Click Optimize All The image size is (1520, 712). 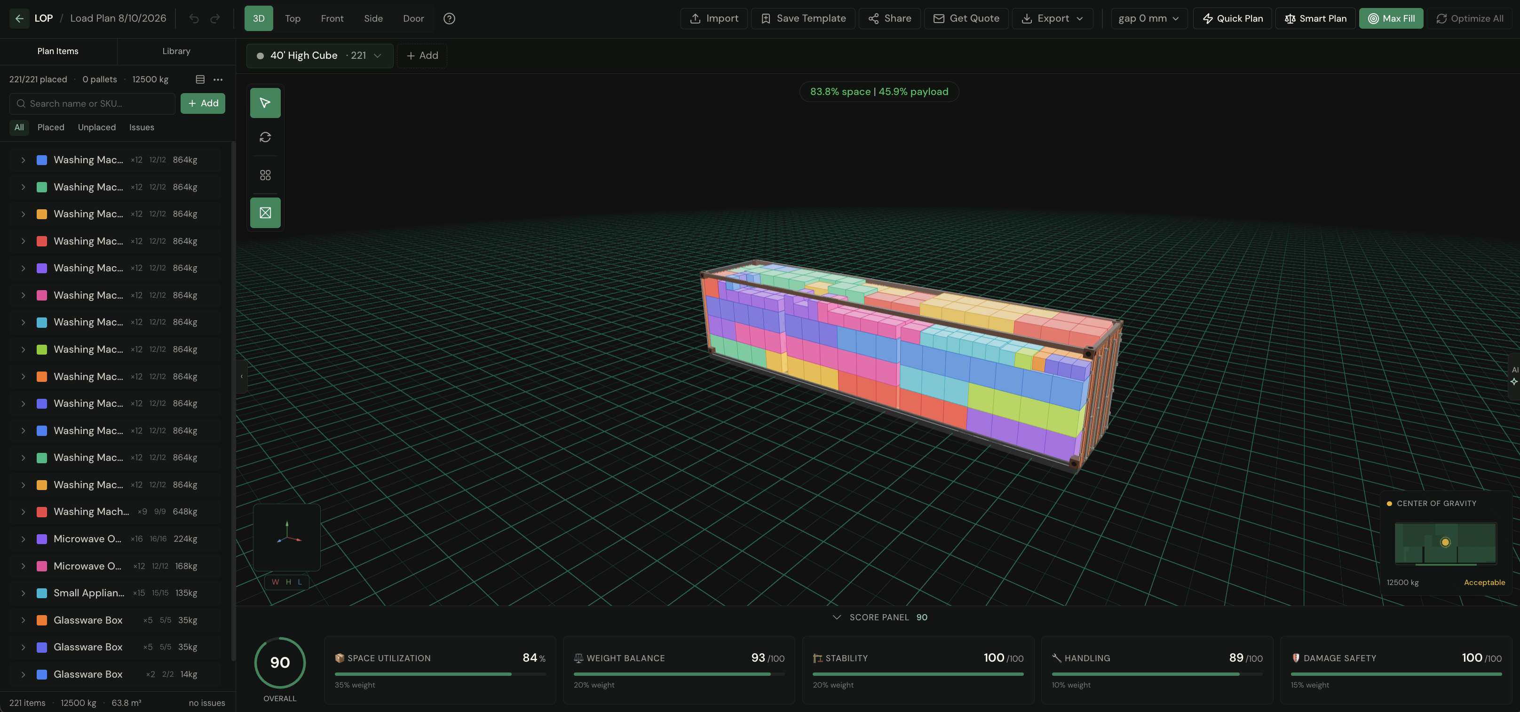click(x=1469, y=18)
